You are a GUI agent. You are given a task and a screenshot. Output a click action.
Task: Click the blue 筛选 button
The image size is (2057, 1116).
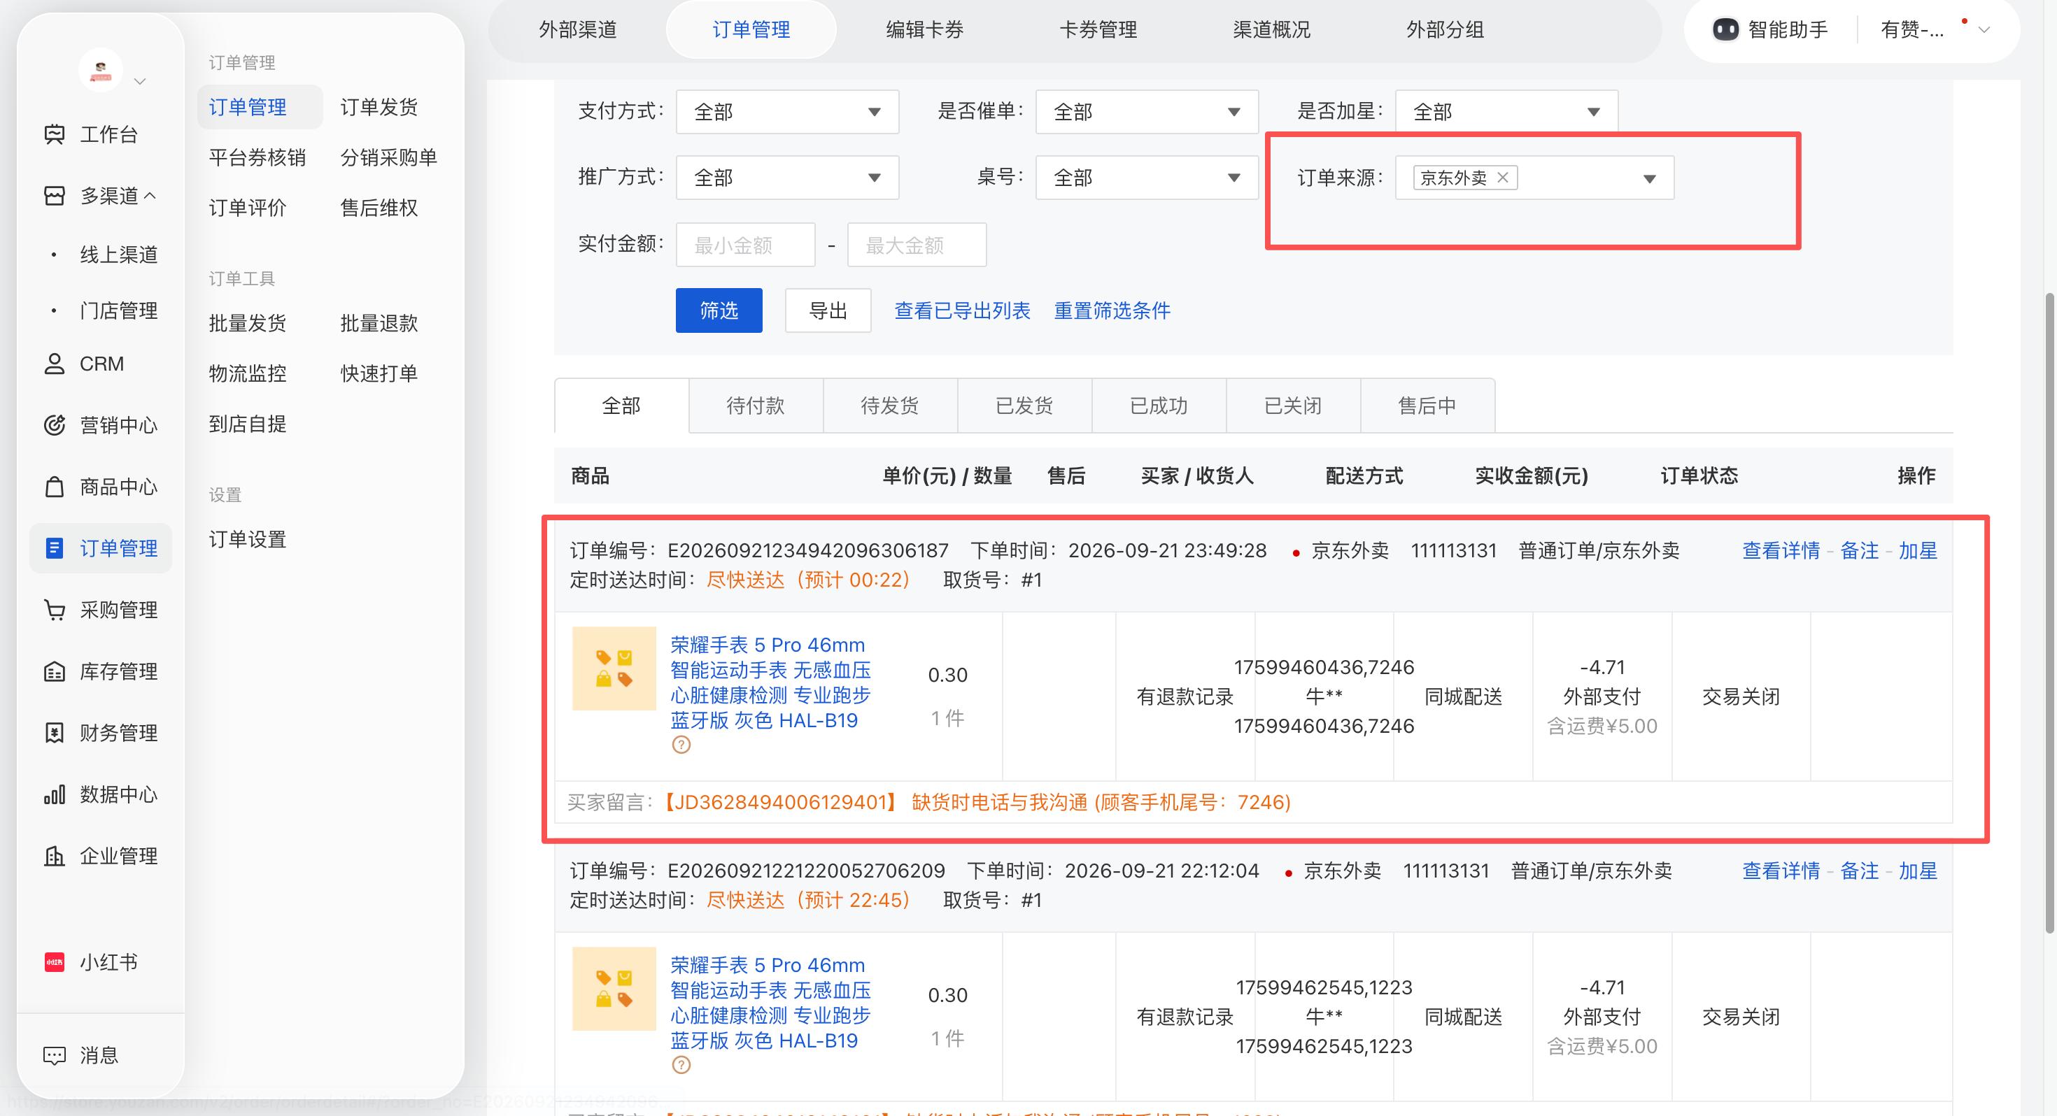point(719,310)
